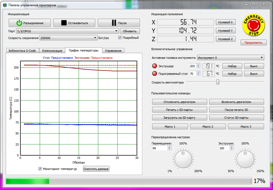Click the 17% print progress bar

click(129, 181)
